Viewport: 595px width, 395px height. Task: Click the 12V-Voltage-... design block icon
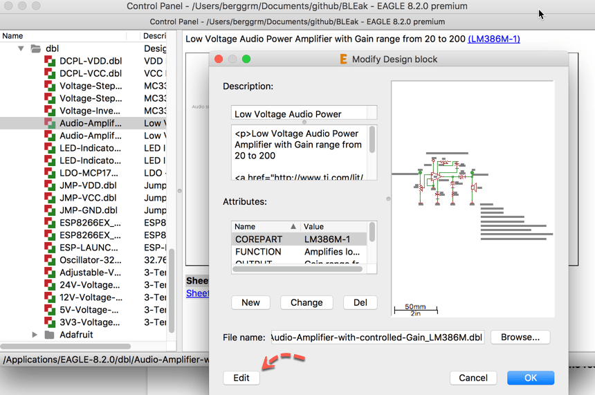pyautogui.click(x=50, y=297)
